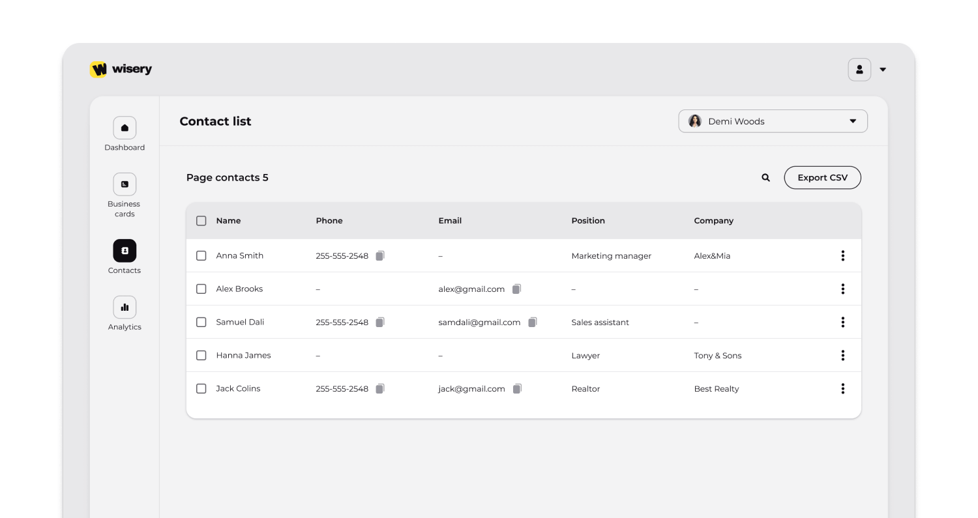Click the search magnifier icon
Image resolution: width=978 pixels, height=518 pixels.
tap(766, 178)
